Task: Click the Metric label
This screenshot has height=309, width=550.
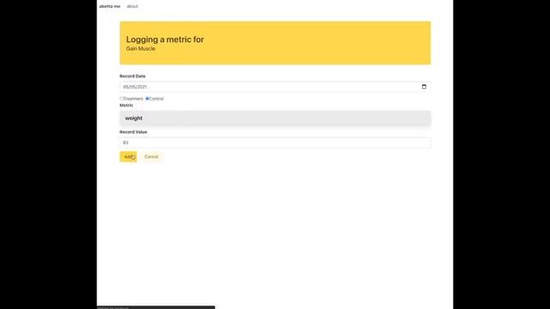Action: pos(126,105)
